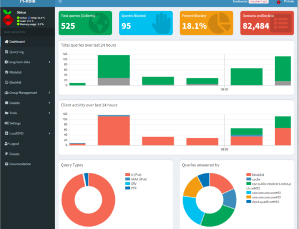Click the Client activity over last 24 hours heading
The width and height of the screenshot is (299, 229).
tap(89, 105)
